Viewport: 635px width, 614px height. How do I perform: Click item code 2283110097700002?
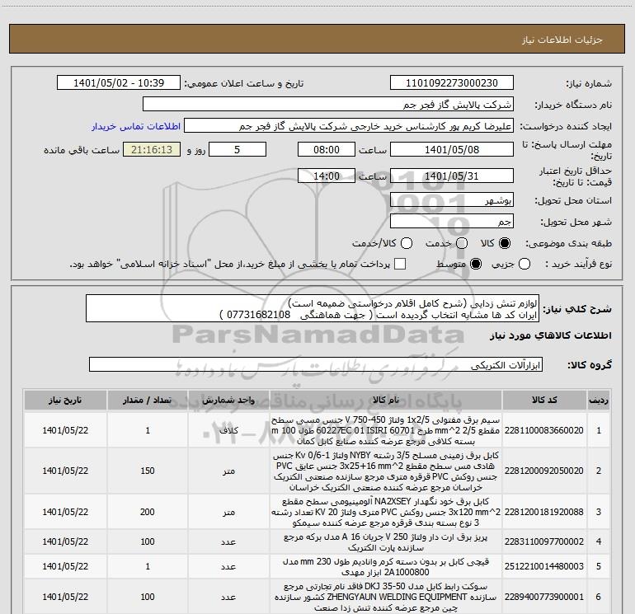[x=544, y=541]
